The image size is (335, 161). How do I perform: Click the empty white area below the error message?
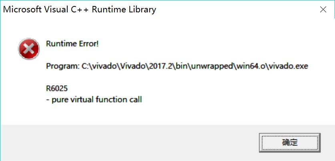166,114
